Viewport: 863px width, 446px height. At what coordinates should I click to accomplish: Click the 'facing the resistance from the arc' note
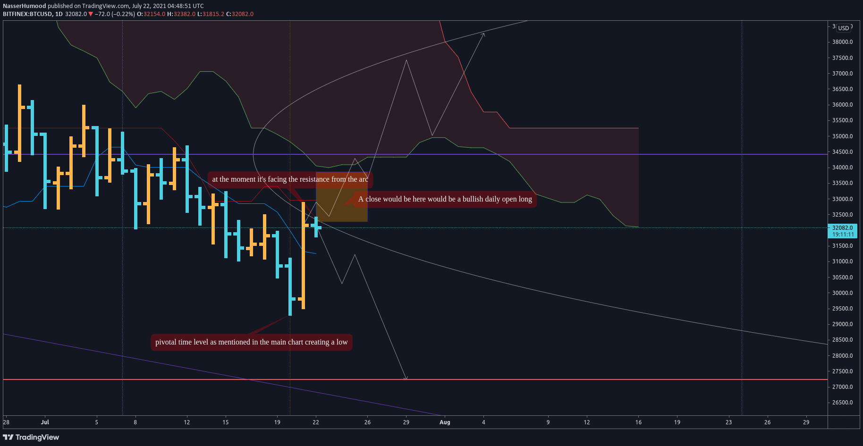coord(290,179)
